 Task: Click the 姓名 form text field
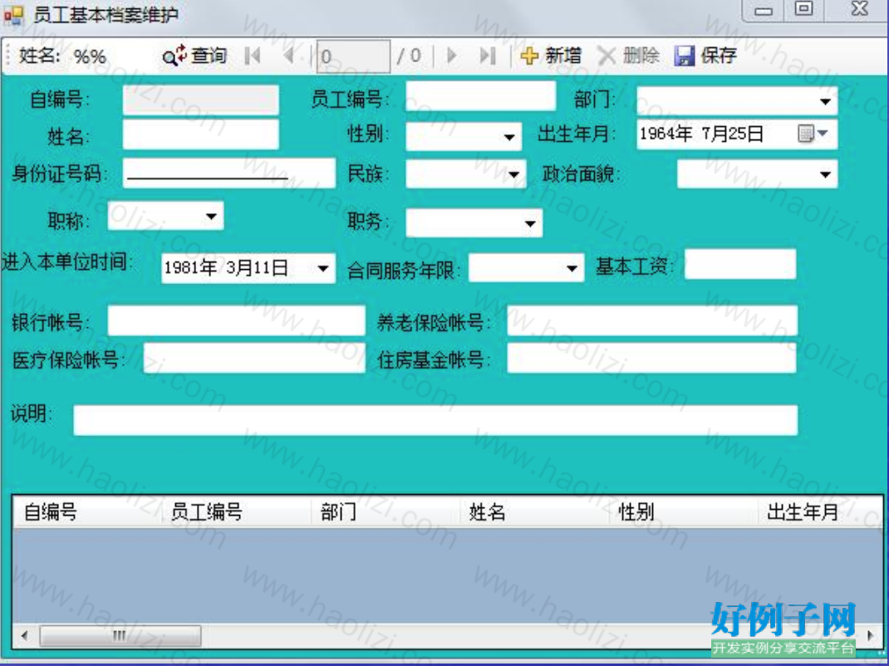tap(201, 135)
